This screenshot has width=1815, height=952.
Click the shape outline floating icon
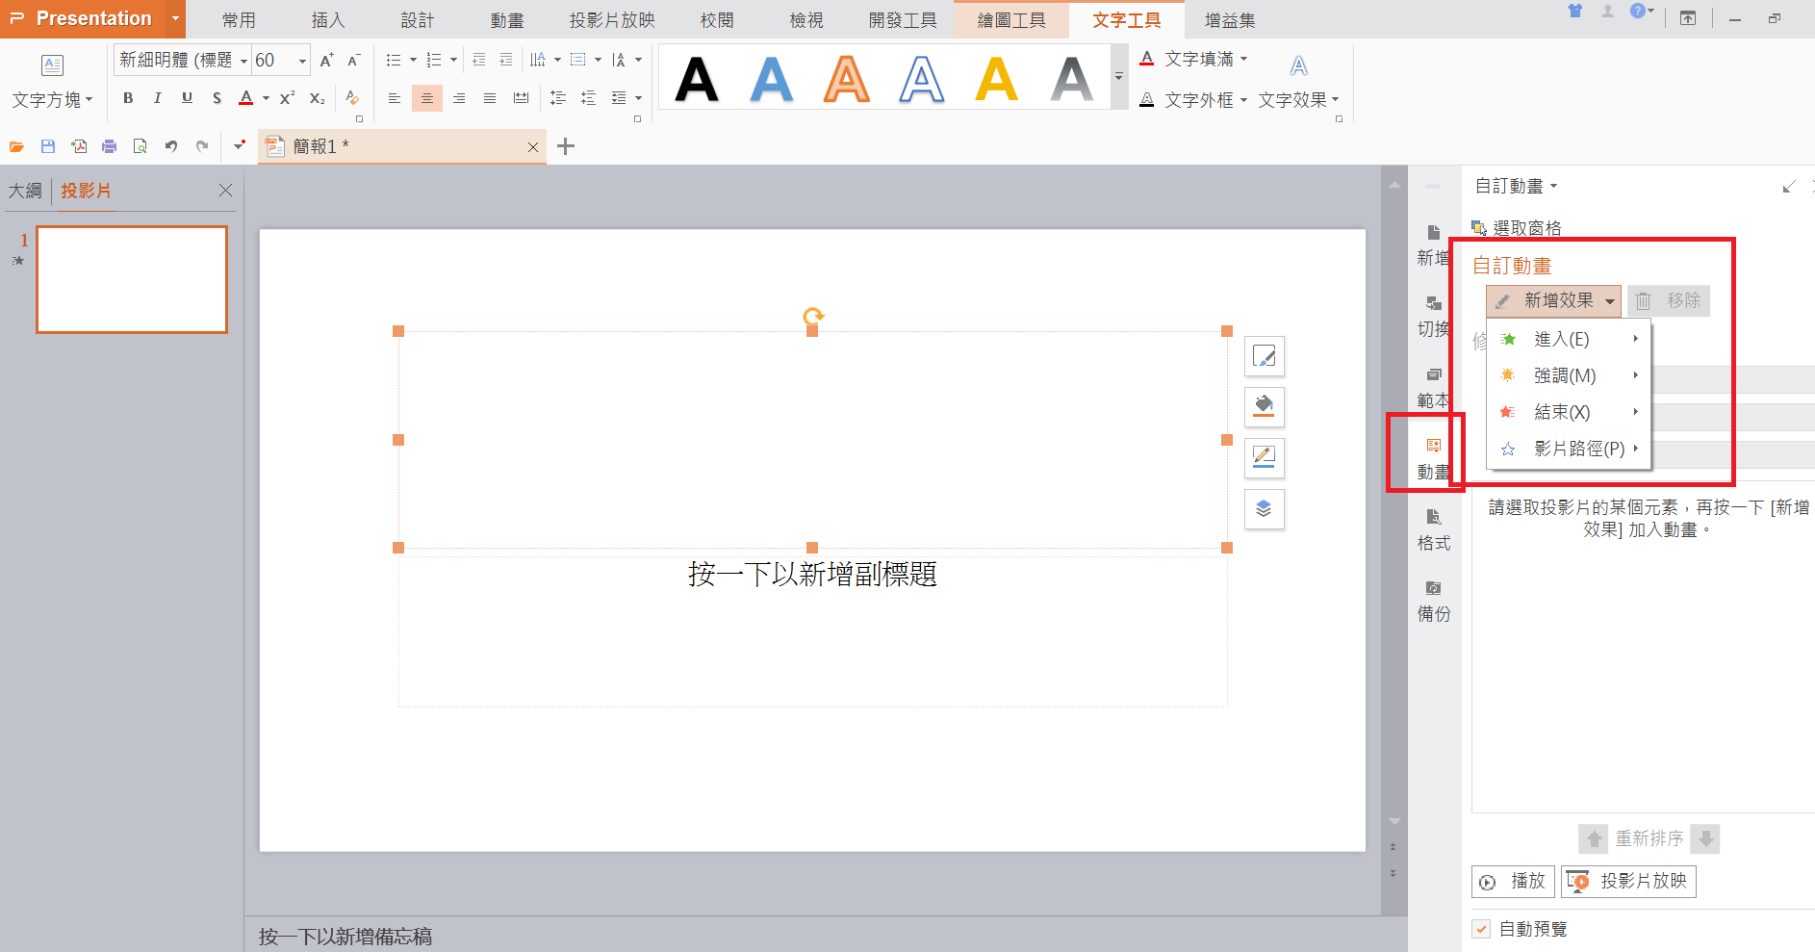(x=1265, y=458)
